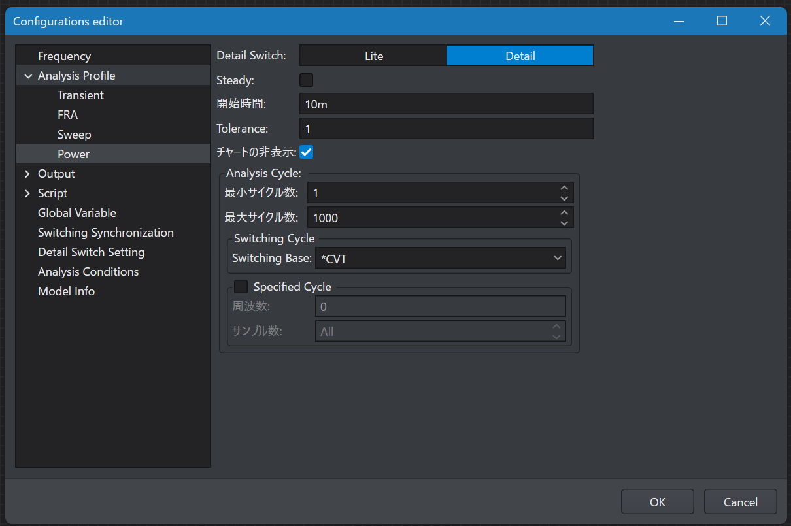Viewport: 791px width, 526px height.
Task: Decrement 最大サイクル数 with down arrow
Action: 564,223
